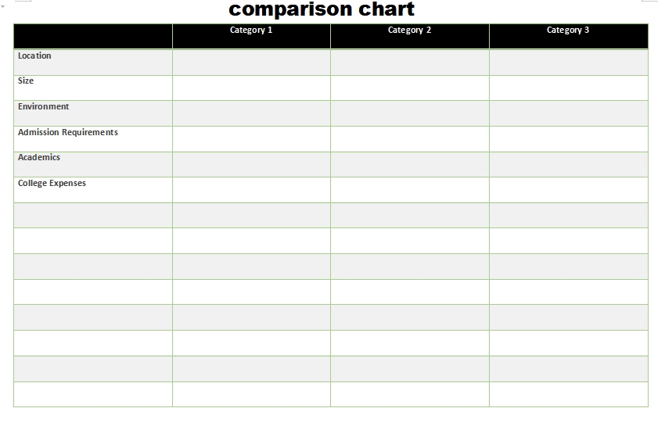Click the Size row label
665x426 pixels.
26,81
